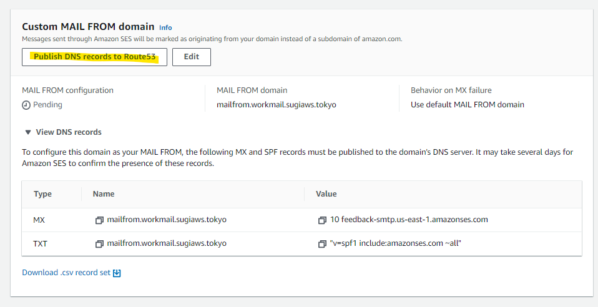
Task: Download the .csv record set
Action: (66, 273)
